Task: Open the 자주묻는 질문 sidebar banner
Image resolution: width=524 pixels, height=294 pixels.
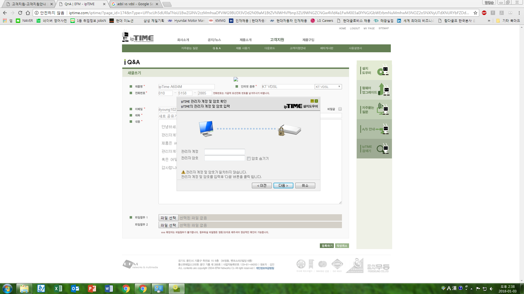Action: (374, 109)
